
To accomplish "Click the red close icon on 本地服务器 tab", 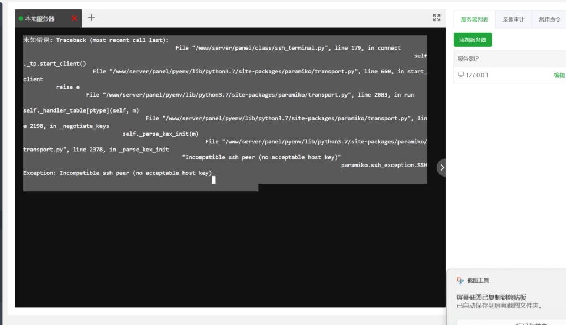I will [75, 17].
